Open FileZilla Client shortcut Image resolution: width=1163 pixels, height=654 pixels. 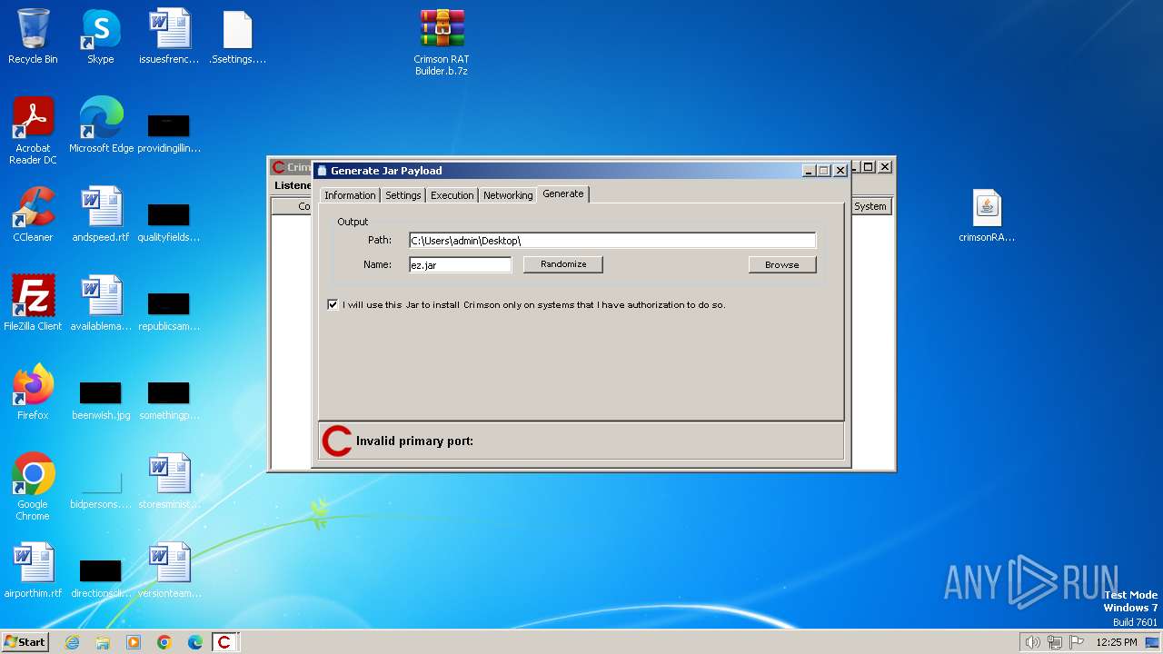(x=33, y=304)
